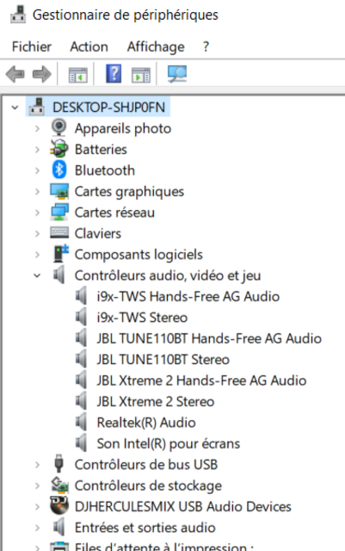345x551 pixels.
Task: Click the Cartes réseau network icon
Action: pos(59,213)
